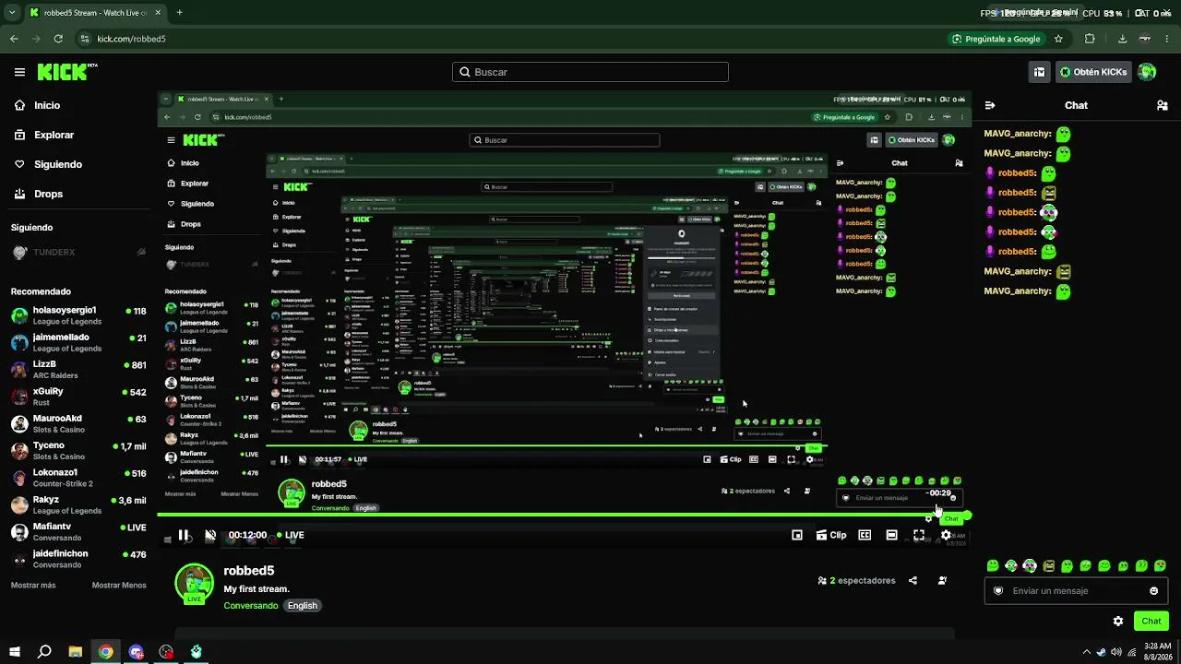This screenshot has height=664, width=1181.
Task: Toggle theater mode on the player
Action: click(891, 535)
